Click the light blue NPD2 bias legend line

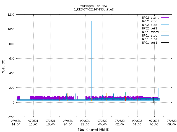[x=165, y=25]
